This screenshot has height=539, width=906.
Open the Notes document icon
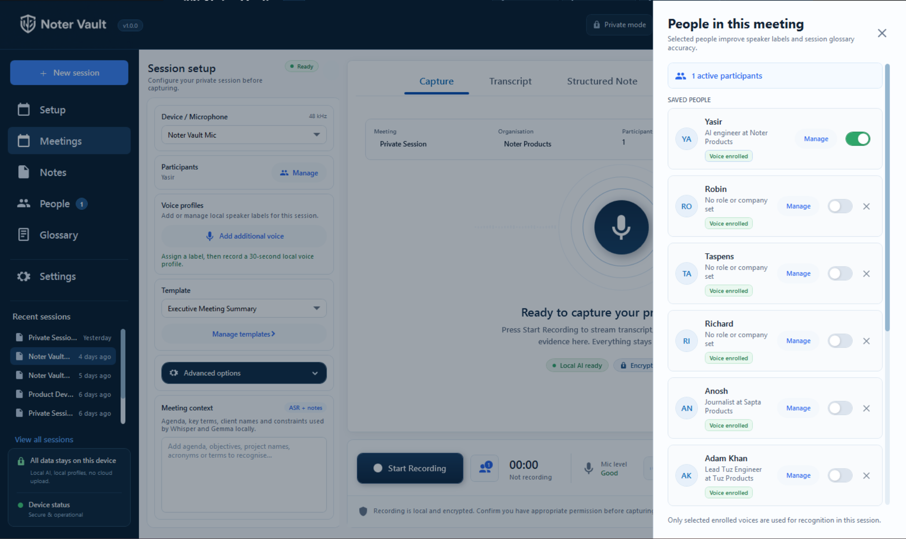tap(24, 172)
